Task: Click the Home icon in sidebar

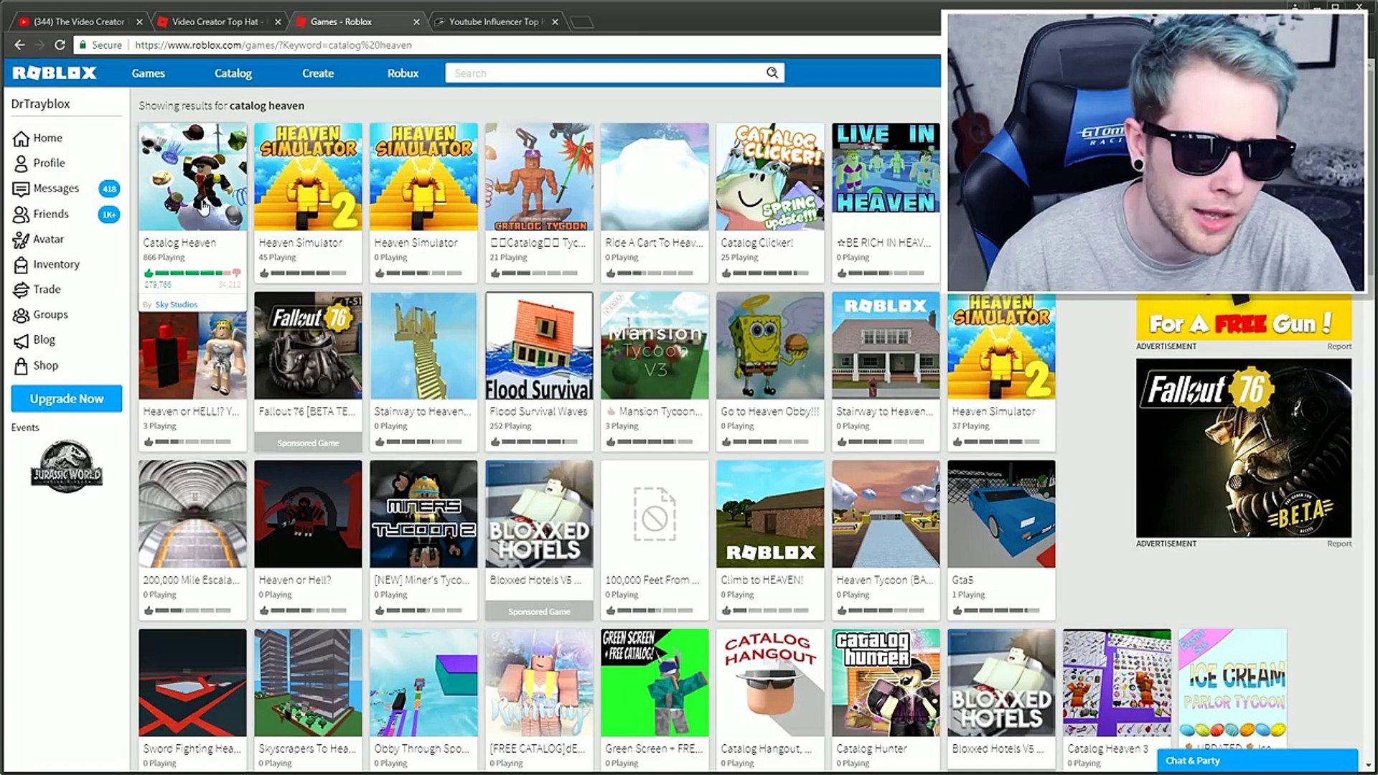Action: [22, 138]
